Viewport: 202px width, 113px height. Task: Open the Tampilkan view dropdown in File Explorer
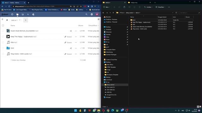point(160,7)
